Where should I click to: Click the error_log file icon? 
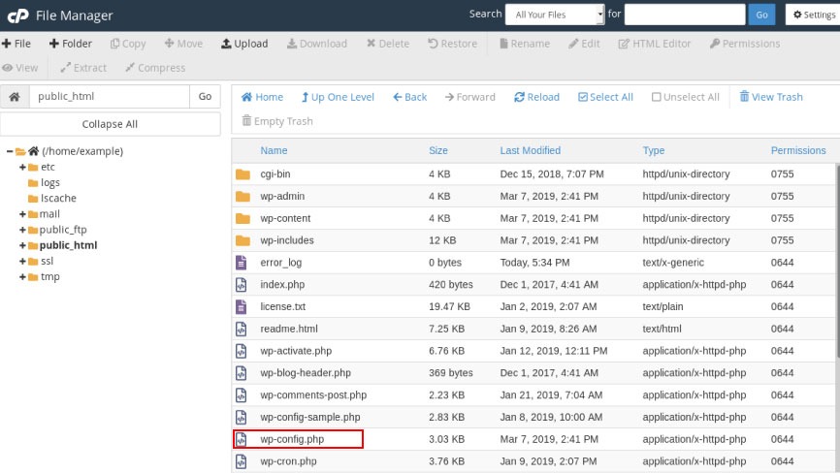(242, 263)
